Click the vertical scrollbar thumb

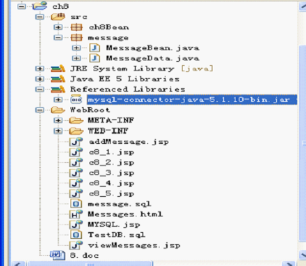click(303, 143)
